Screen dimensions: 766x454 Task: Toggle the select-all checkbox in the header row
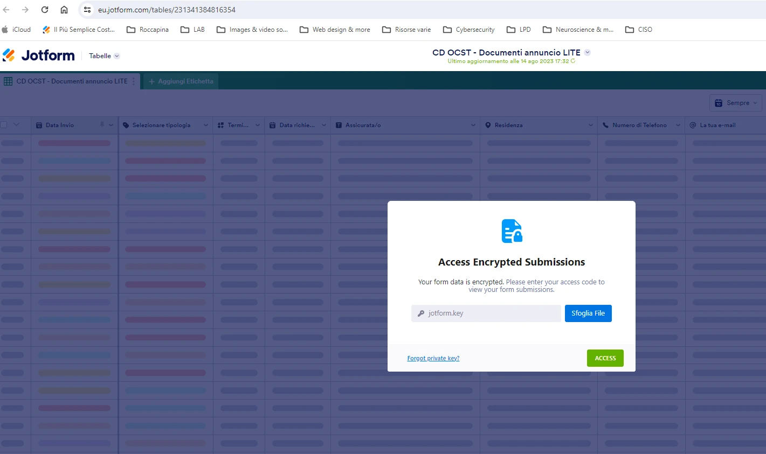click(5, 125)
